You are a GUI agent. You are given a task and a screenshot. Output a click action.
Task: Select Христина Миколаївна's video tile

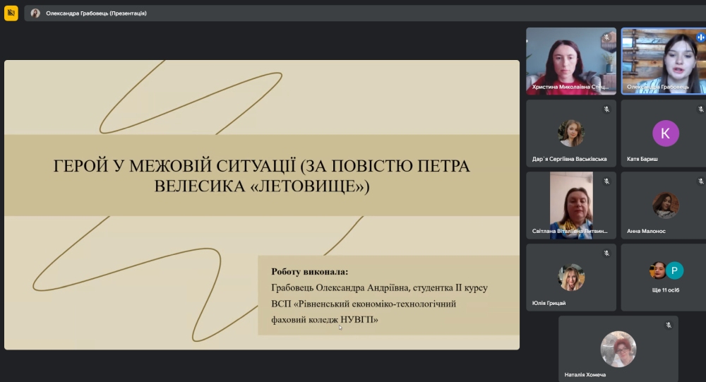[570, 61]
